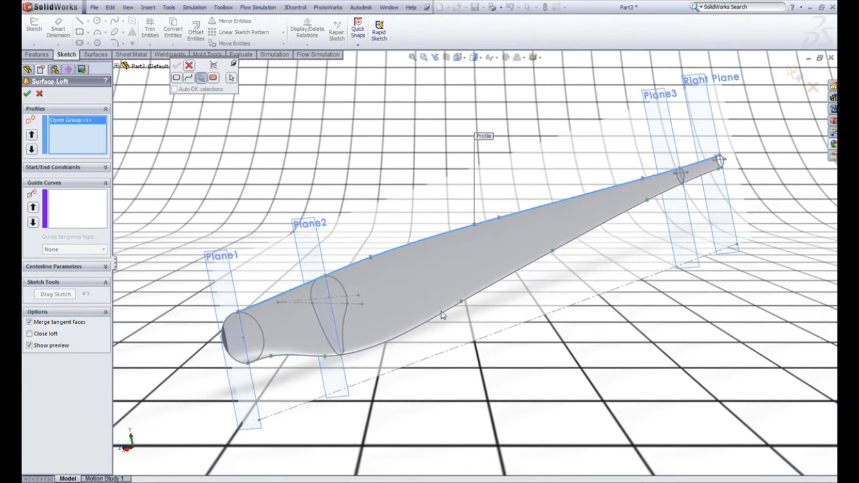Toggle the Merge tangent faces checkbox
The image size is (859, 483).
30,322
